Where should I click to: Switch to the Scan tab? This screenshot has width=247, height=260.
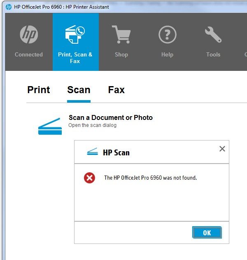click(79, 90)
